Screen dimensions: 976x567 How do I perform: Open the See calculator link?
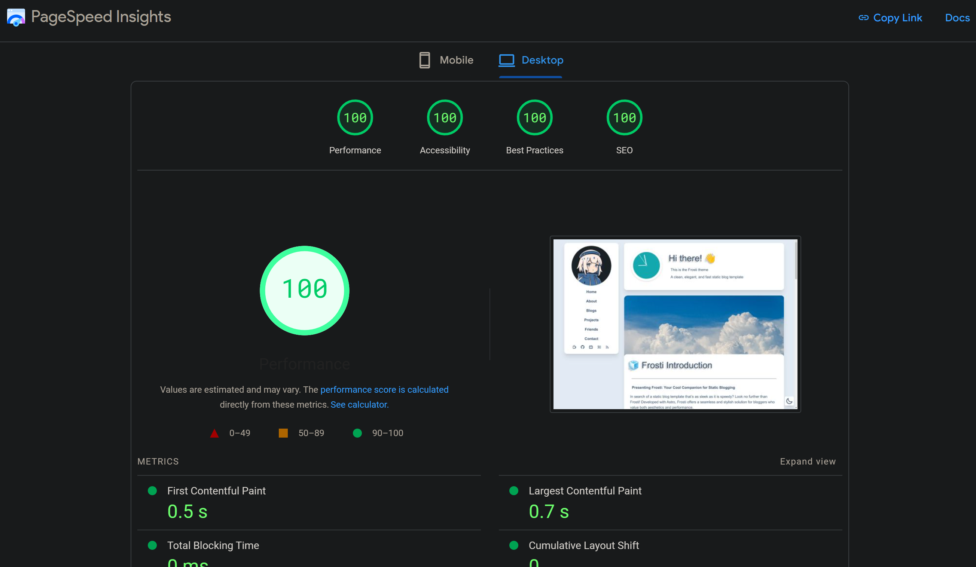[359, 404]
